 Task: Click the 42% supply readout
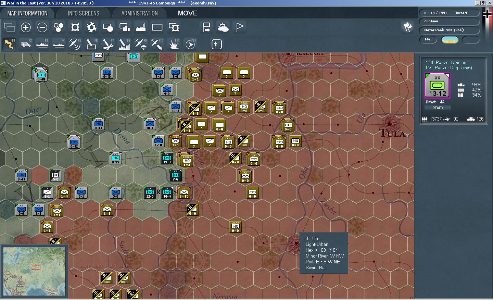476,90
